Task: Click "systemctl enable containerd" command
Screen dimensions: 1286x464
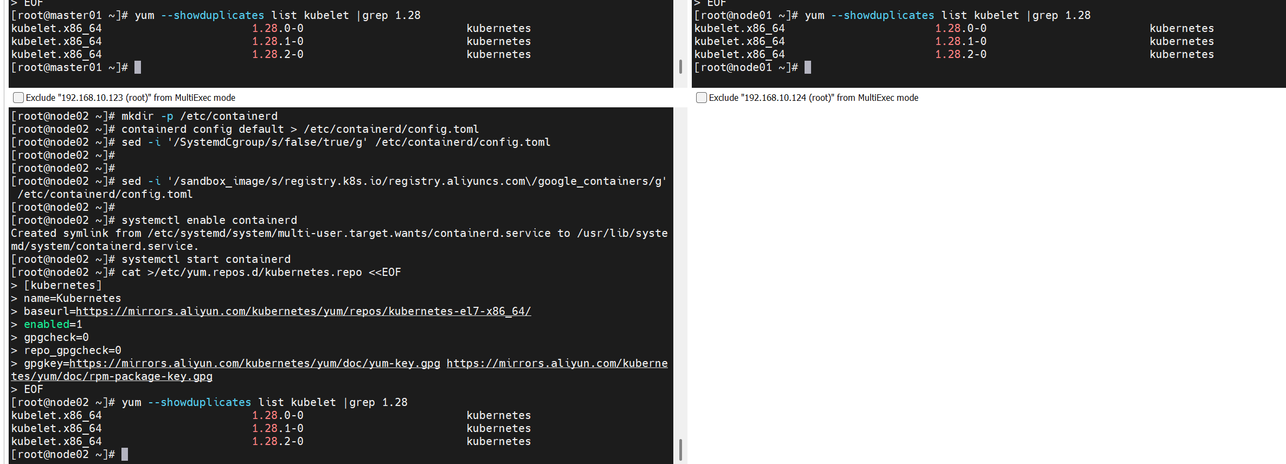Action: (x=209, y=220)
